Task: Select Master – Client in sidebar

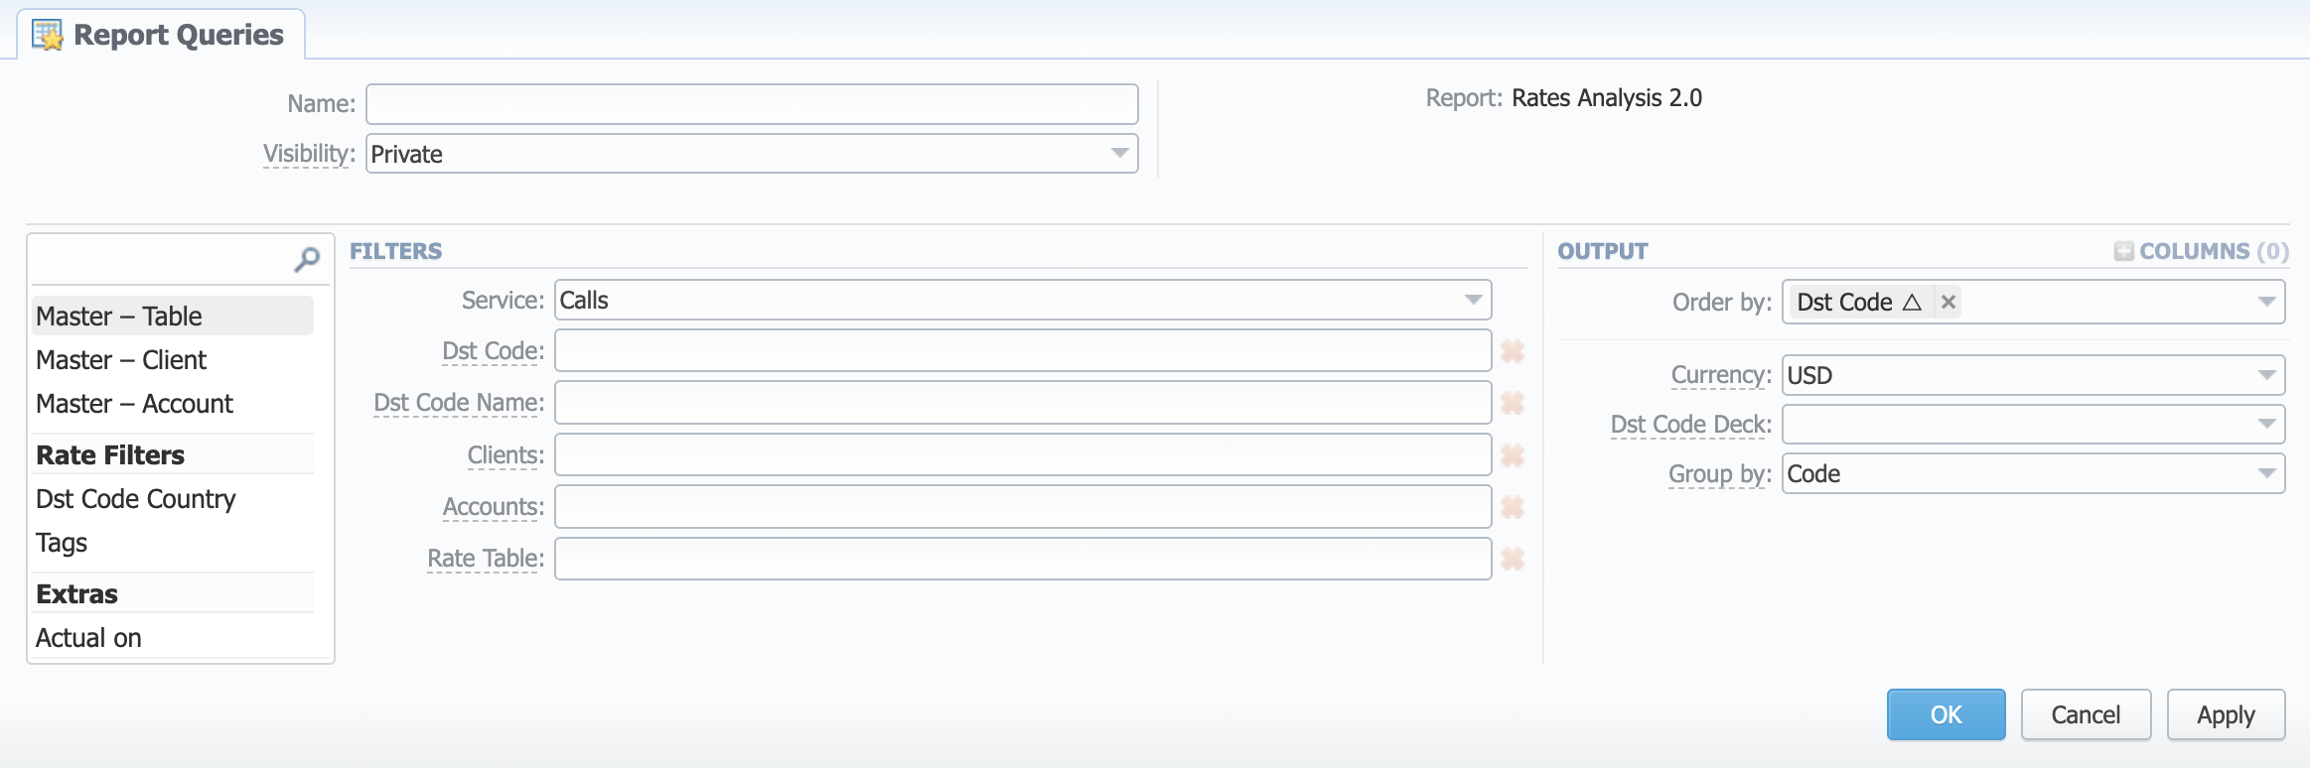Action: [x=173, y=359]
